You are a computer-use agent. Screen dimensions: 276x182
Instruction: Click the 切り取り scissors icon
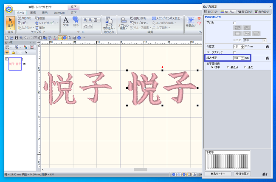(20, 18)
